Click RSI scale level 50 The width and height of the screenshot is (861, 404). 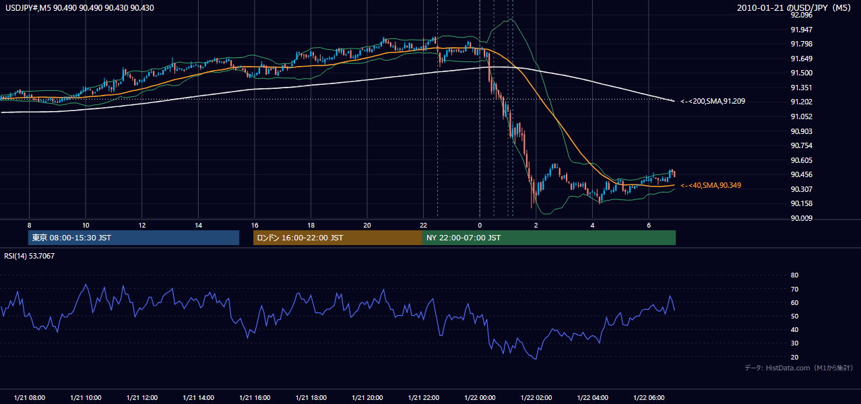(x=795, y=316)
